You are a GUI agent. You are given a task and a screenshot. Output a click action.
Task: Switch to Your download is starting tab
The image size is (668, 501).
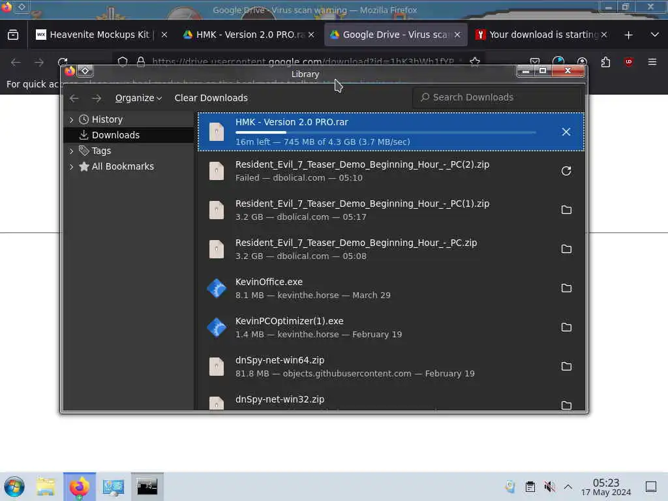[541, 35]
